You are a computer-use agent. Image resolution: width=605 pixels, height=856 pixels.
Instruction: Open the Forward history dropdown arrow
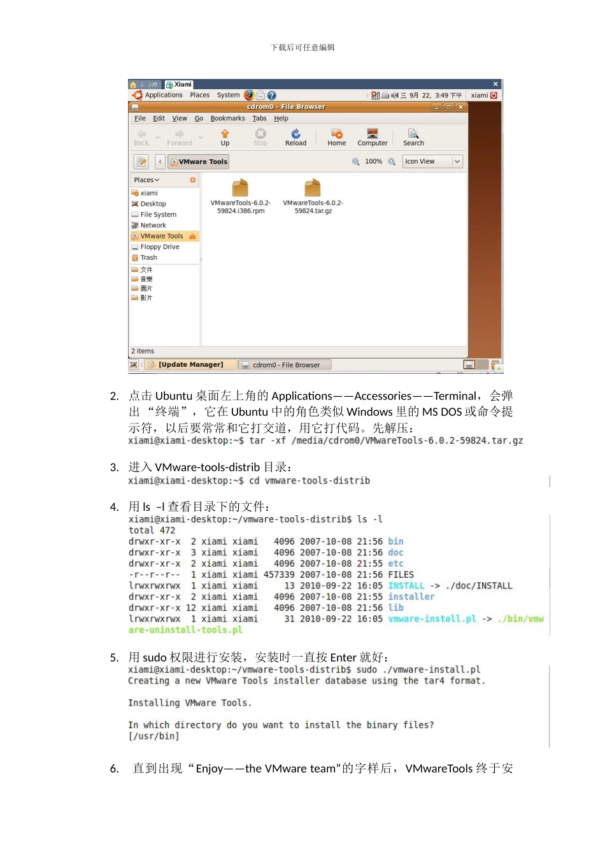click(x=201, y=137)
